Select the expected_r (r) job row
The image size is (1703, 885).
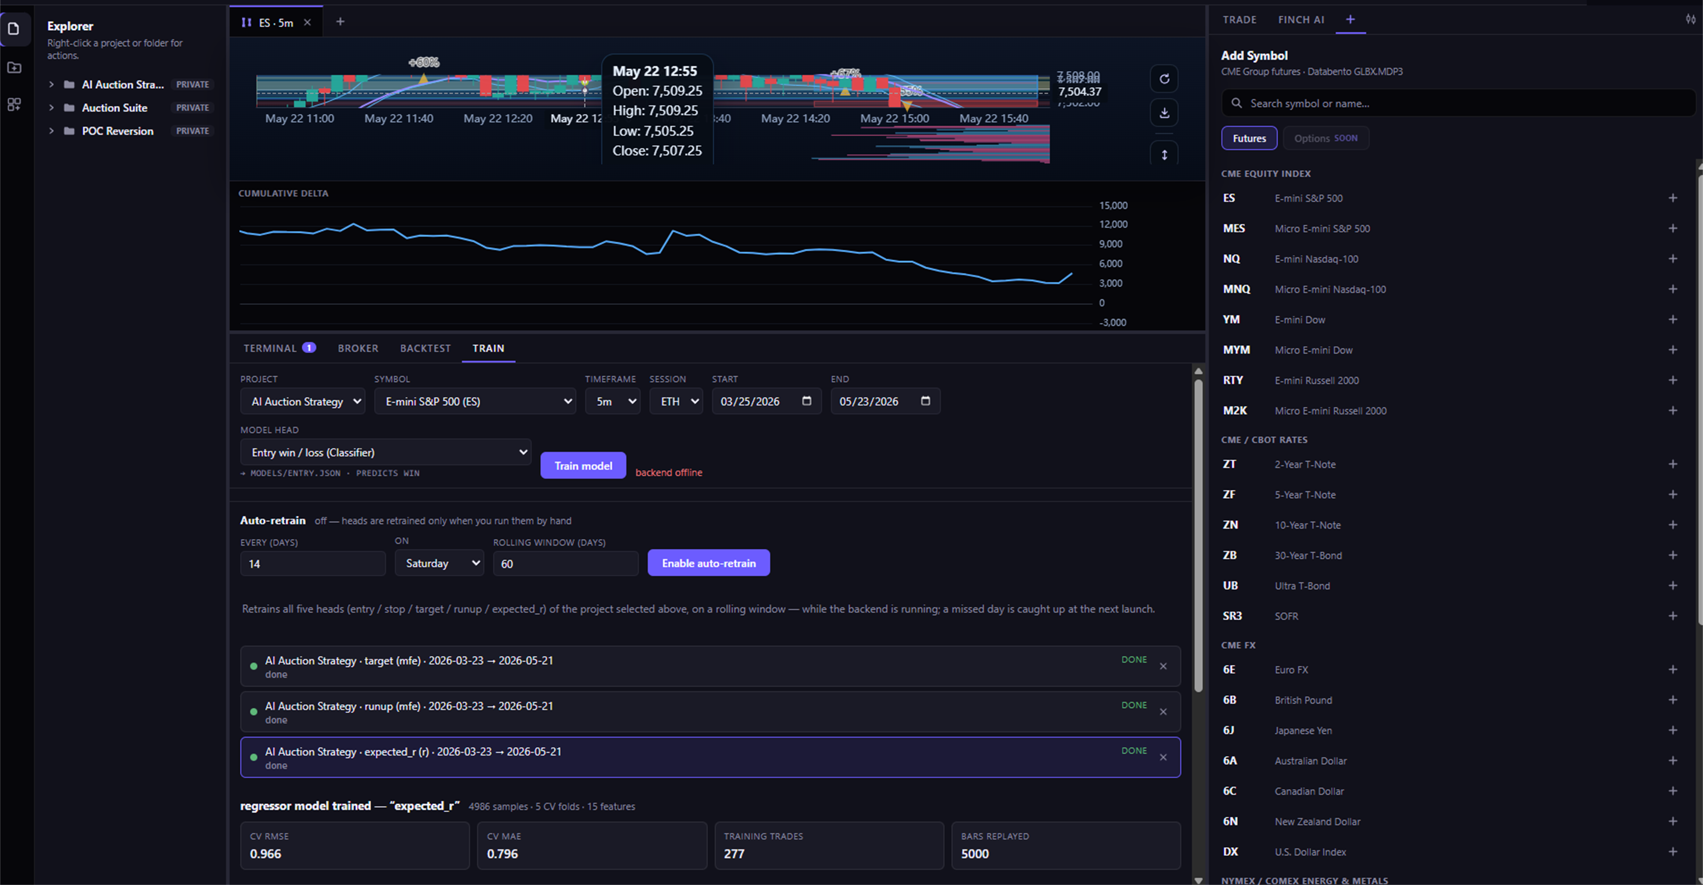click(x=710, y=758)
